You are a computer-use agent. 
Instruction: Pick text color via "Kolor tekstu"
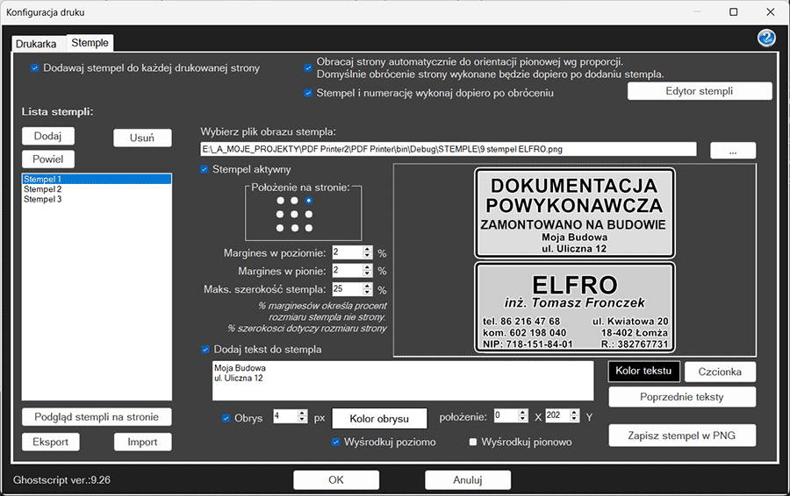point(643,371)
